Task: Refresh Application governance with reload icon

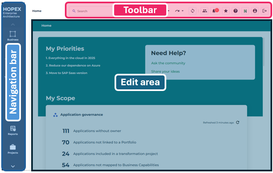Action: pos(238,123)
